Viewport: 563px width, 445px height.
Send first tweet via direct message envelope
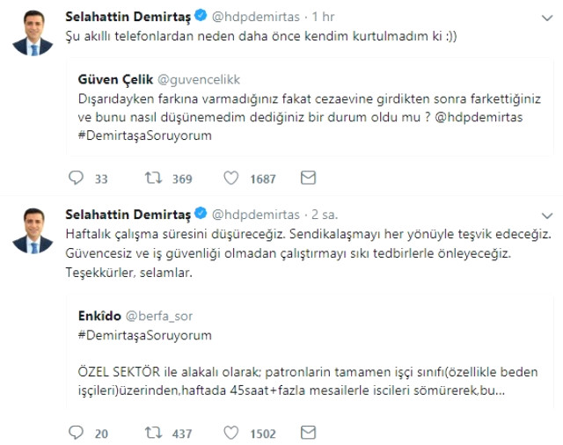pos(308,179)
